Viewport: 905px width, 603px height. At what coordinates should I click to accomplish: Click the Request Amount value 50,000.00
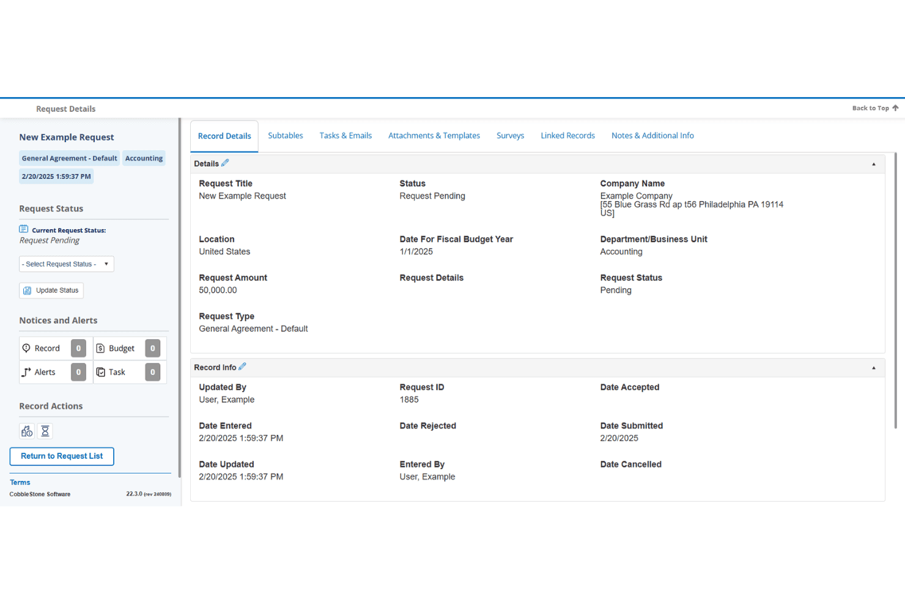tap(218, 290)
